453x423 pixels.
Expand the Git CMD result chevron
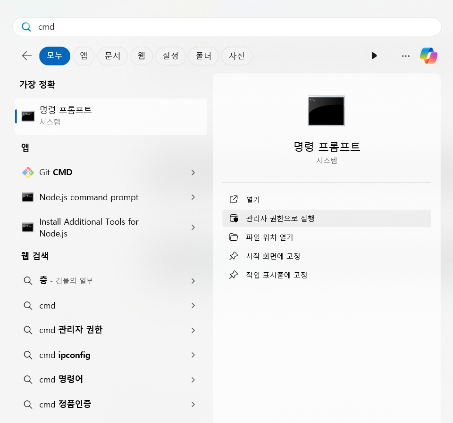pyautogui.click(x=193, y=172)
